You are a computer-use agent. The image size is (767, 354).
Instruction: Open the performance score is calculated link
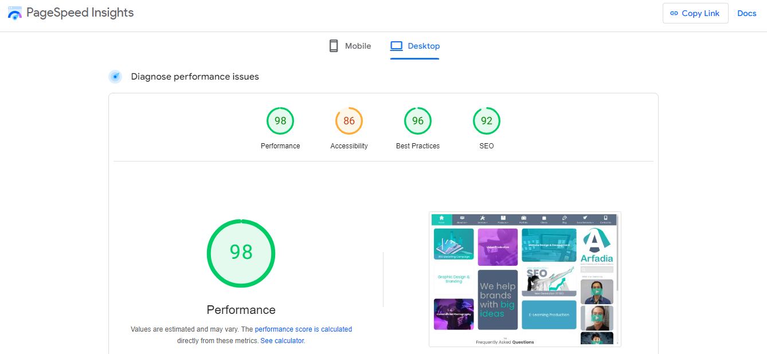[303, 329]
